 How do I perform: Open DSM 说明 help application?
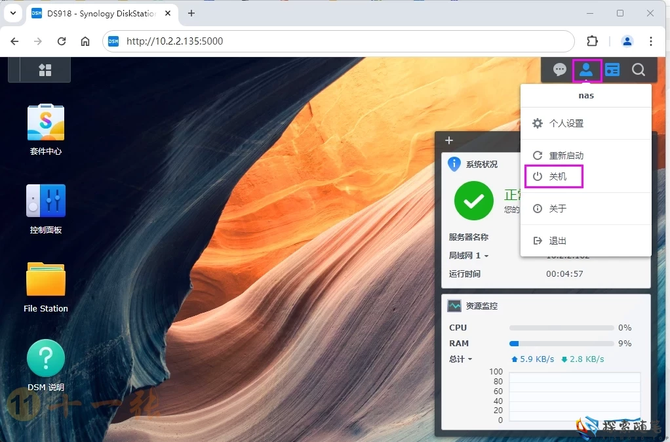click(x=45, y=359)
